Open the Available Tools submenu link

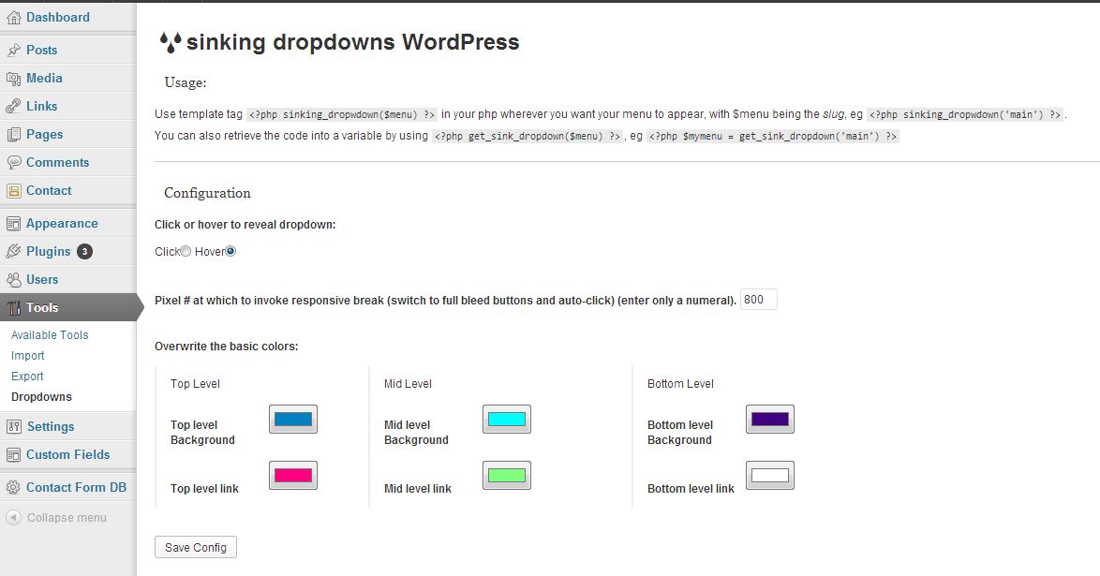50,334
